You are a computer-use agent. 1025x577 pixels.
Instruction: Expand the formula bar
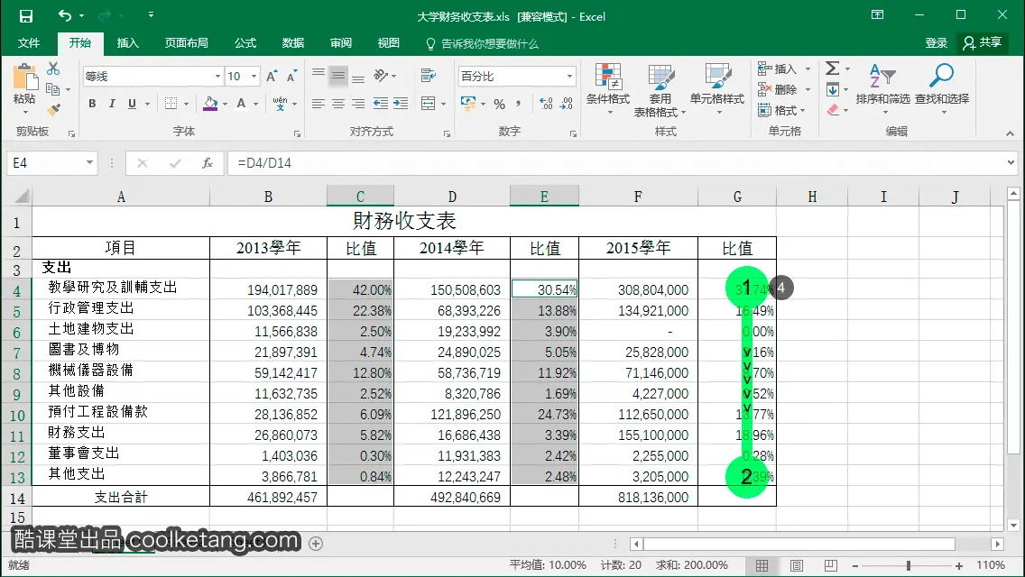click(x=1011, y=162)
